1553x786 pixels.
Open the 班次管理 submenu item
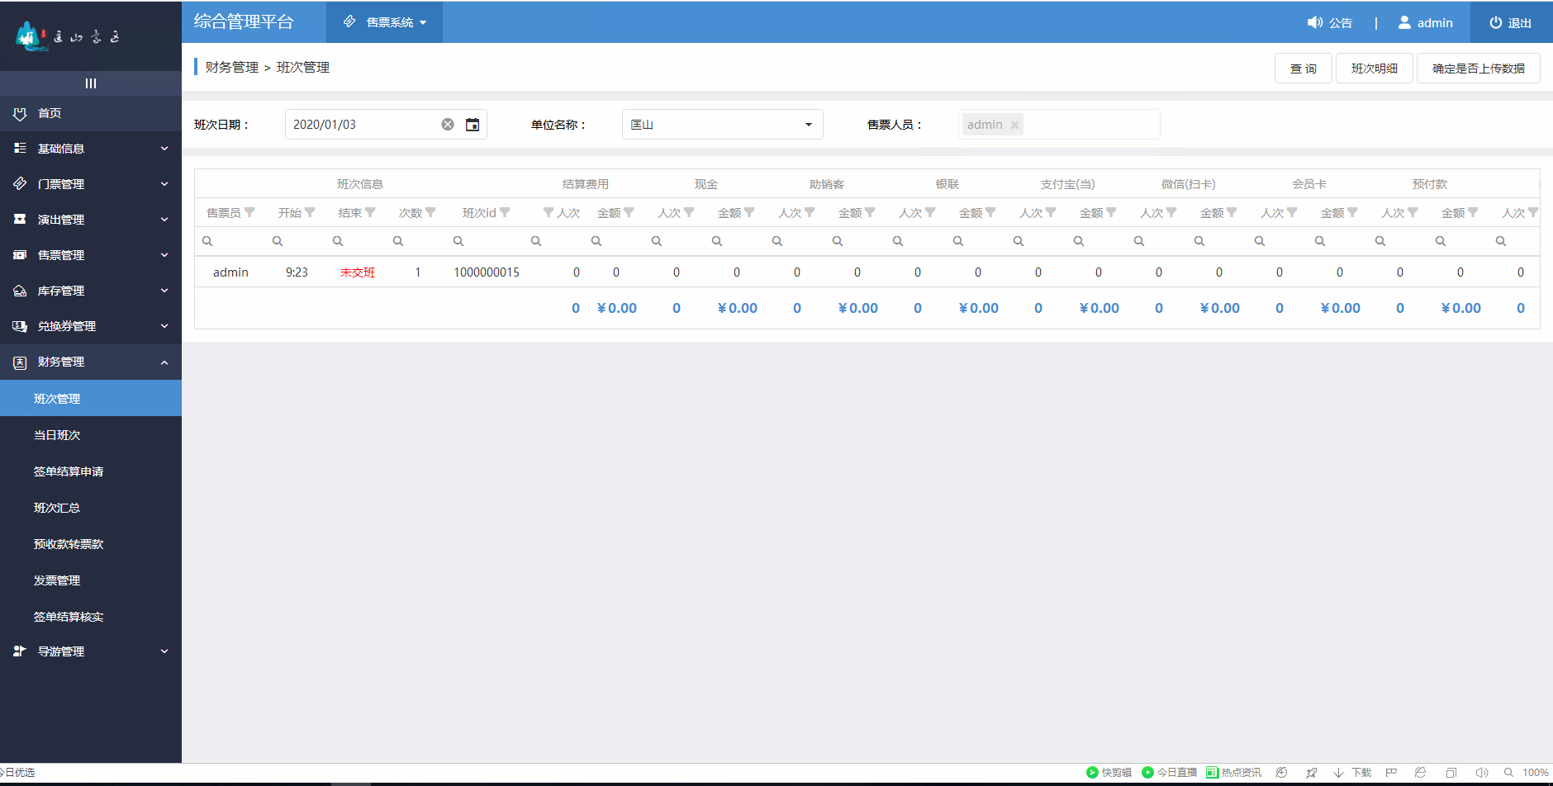[x=56, y=398]
